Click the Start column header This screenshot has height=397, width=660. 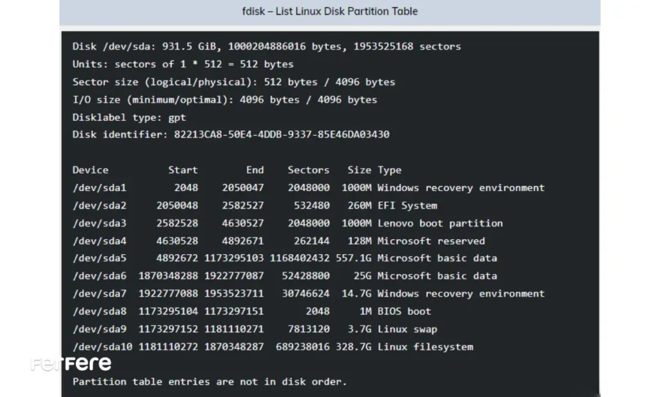click(x=183, y=170)
